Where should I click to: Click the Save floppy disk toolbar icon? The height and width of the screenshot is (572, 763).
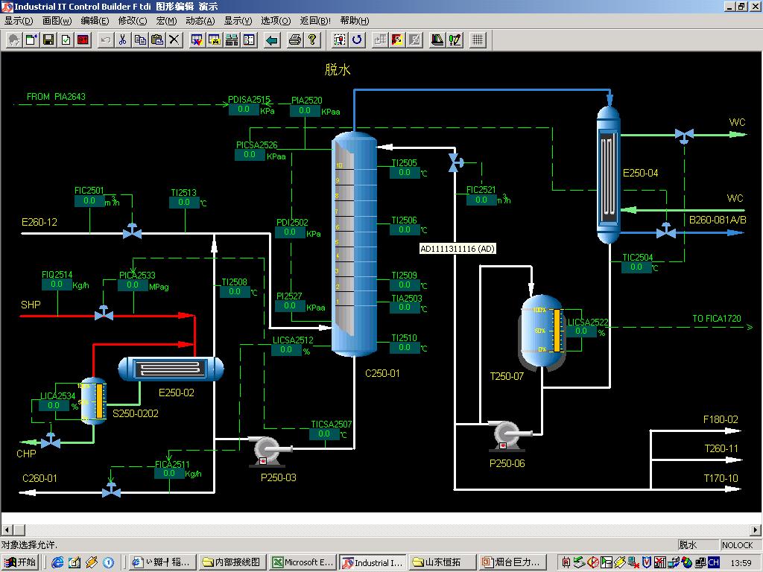coord(48,39)
